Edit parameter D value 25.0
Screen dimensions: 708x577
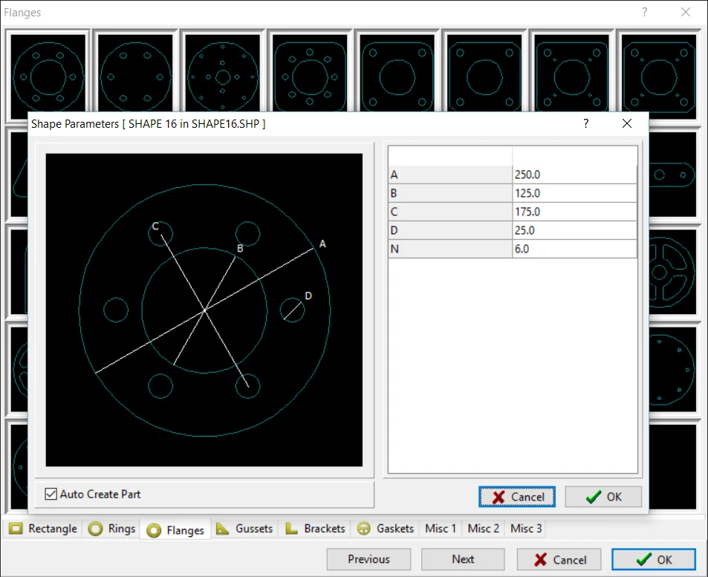(x=574, y=230)
